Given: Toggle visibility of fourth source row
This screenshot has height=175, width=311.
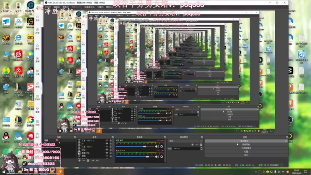Looking at the screenshot, I should click(107, 150).
